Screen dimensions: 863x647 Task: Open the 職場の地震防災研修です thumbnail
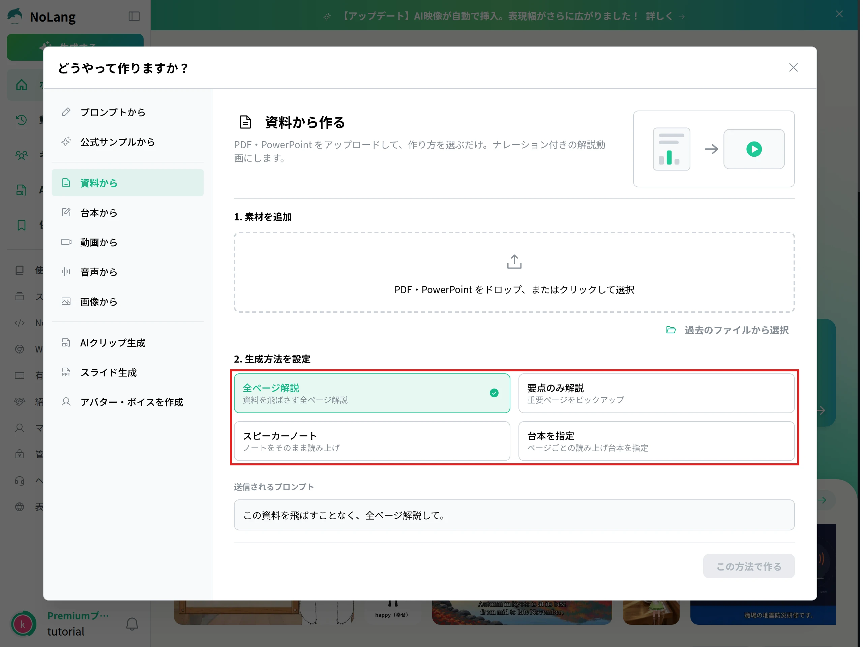point(763,612)
